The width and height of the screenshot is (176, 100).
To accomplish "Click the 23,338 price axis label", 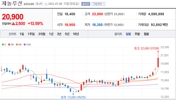I will tap(165, 47).
